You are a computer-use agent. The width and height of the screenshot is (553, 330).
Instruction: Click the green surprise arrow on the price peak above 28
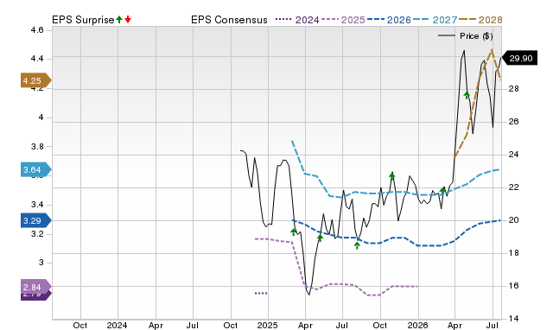click(467, 95)
